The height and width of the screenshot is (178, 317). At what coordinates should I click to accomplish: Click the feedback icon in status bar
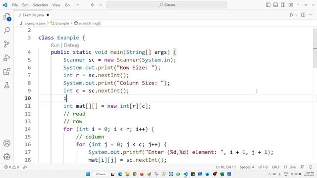coord(303,167)
